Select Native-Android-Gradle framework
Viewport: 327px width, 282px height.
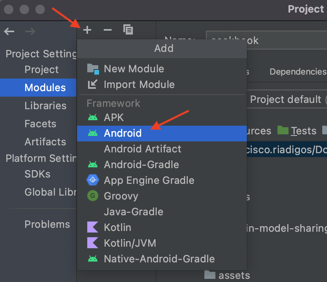159,259
